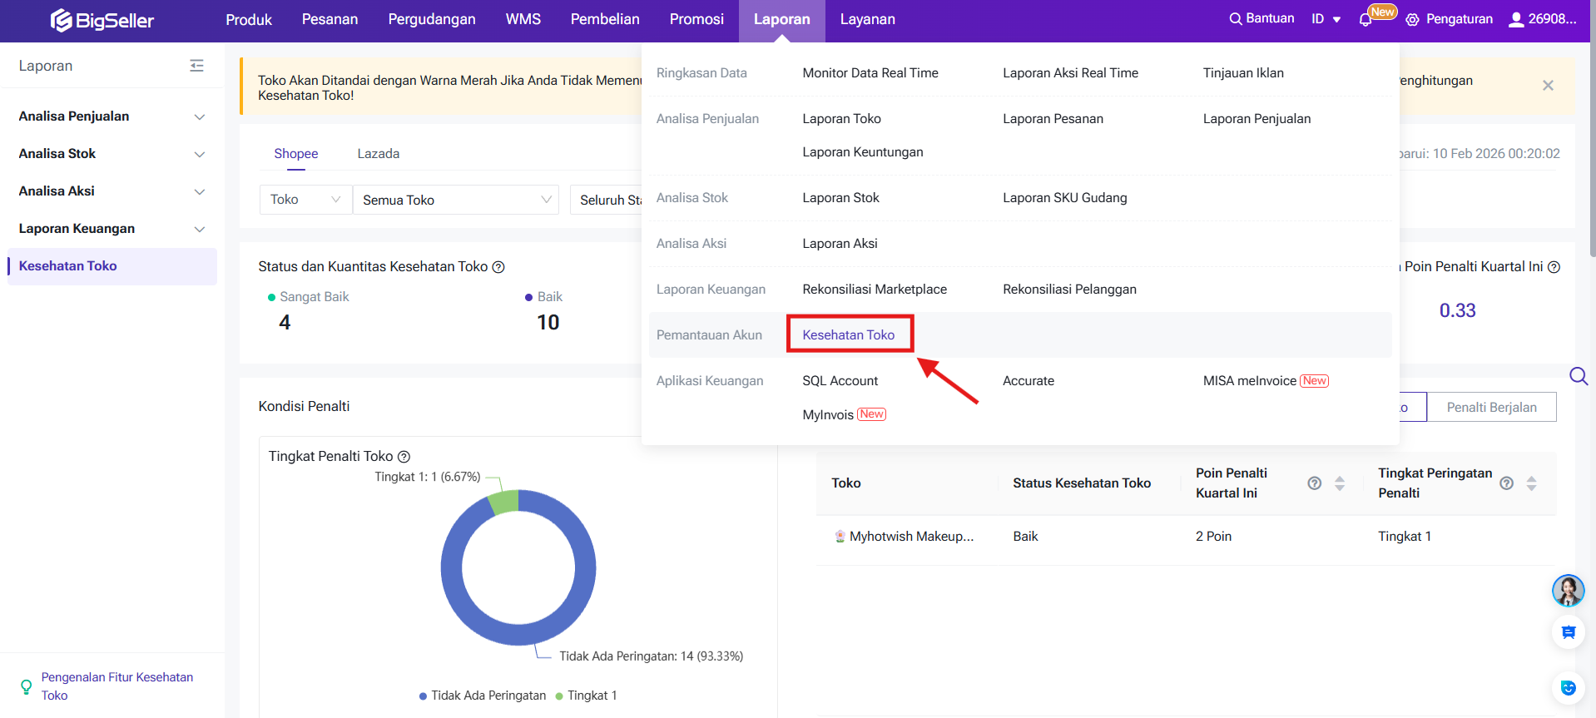Switch to the Lazada tab

pyautogui.click(x=378, y=154)
